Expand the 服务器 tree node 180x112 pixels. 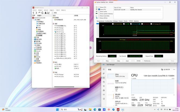point(33,41)
